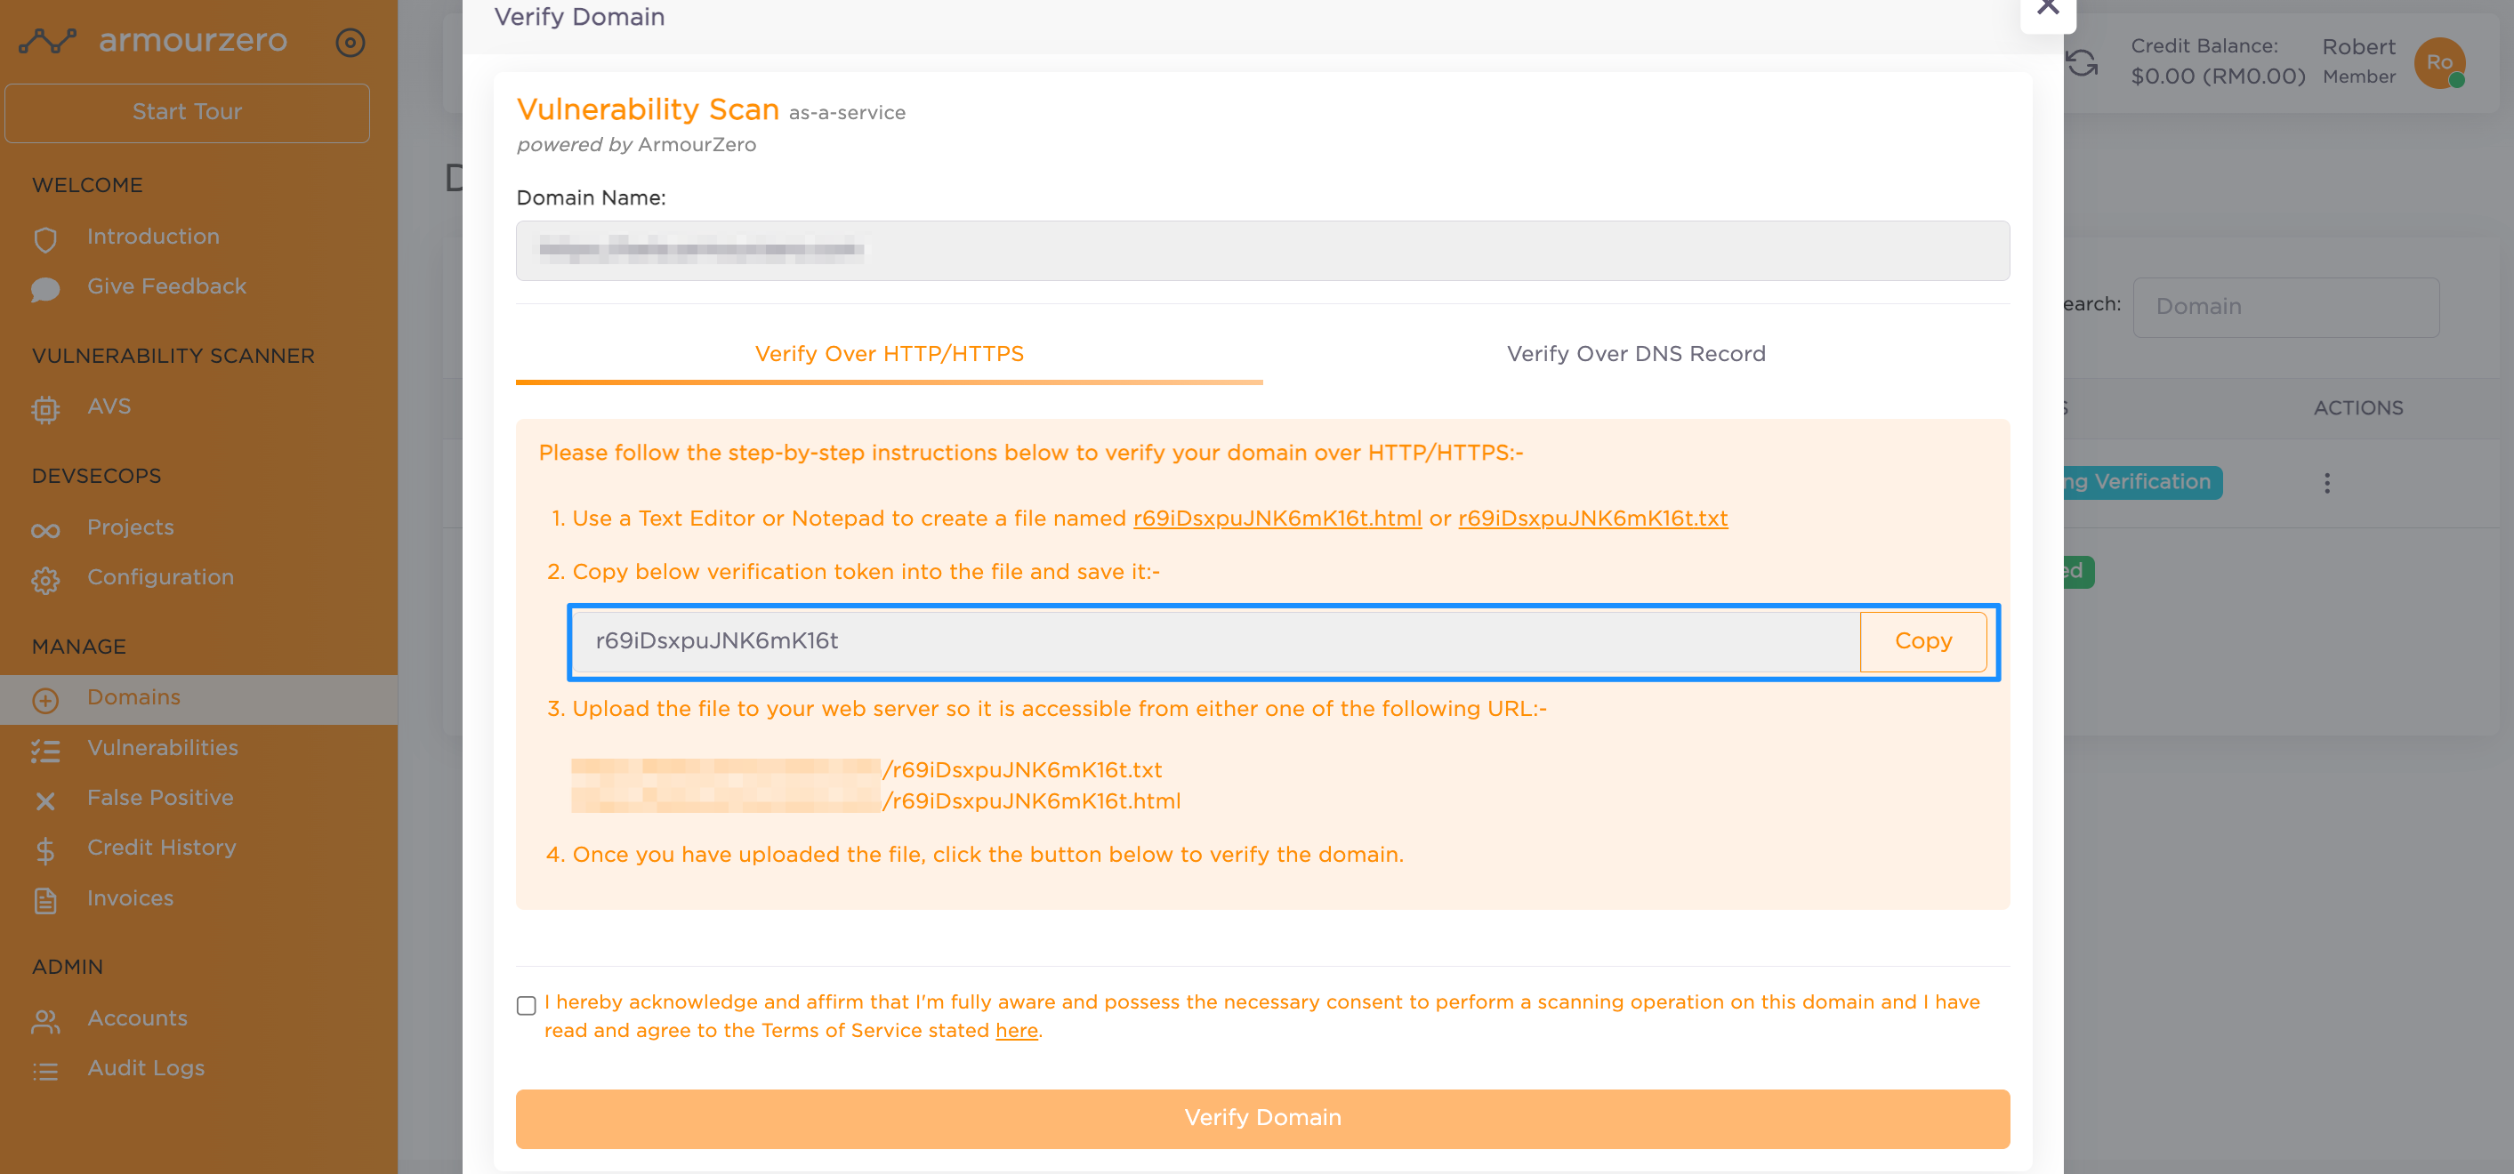Open False Positive in the sidebar
This screenshot has width=2514, height=1174.
pyautogui.click(x=161, y=797)
